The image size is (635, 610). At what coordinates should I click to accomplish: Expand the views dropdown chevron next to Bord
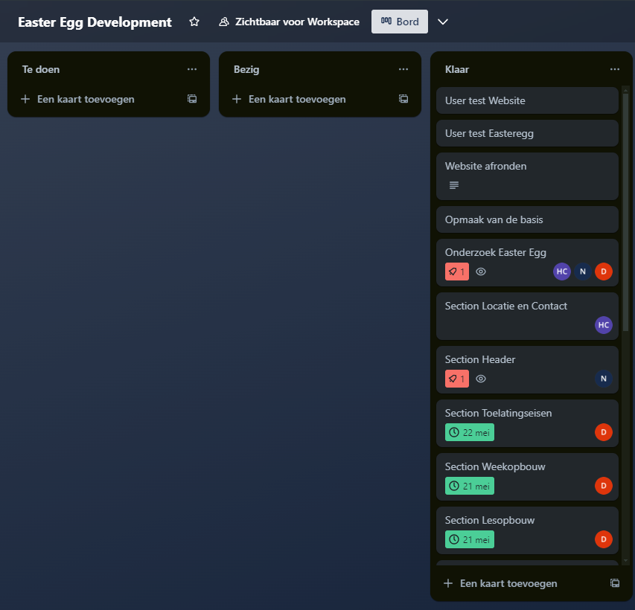(x=443, y=22)
